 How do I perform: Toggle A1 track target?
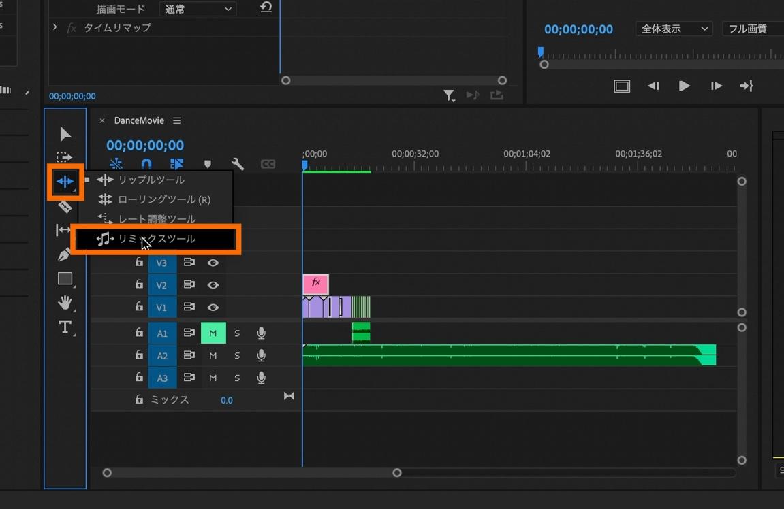pyautogui.click(x=162, y=333)
